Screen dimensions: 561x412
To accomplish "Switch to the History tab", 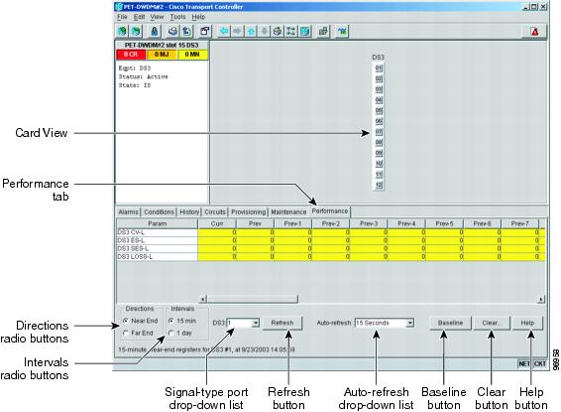I will click(189, 212).
